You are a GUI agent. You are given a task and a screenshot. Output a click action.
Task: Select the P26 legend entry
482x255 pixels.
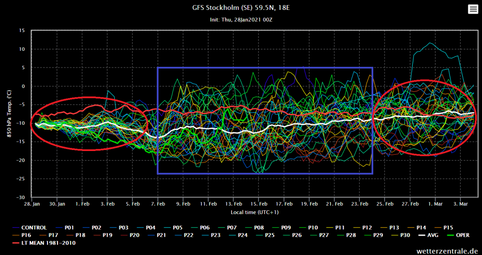[292, 235]
